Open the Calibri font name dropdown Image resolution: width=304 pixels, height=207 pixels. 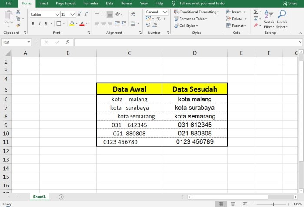point(58,14)
